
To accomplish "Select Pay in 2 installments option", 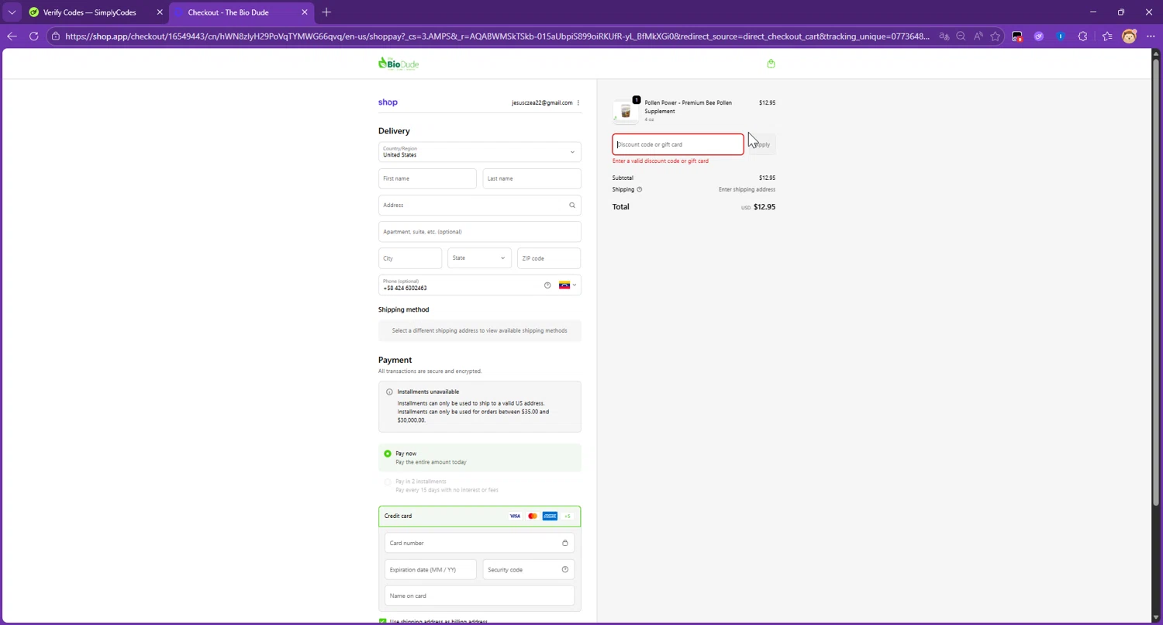I will coord(388,482).
